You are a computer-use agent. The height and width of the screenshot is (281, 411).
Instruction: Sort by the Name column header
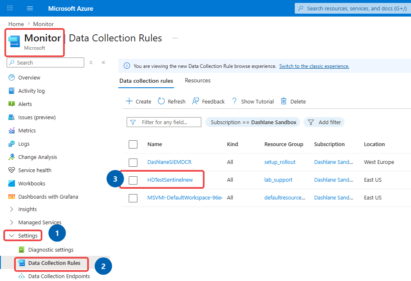pyautogui.click(x=155, y=144)
